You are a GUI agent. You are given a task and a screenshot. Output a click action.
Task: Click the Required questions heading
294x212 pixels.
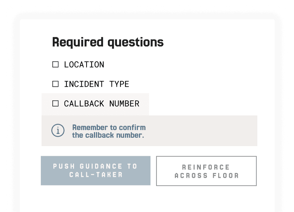[108, 43]
